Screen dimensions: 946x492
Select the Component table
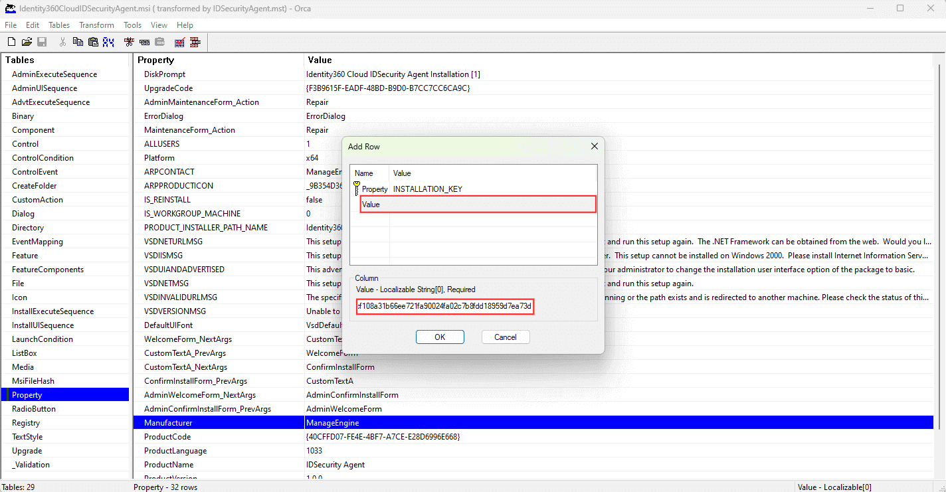click(x=33, y=130)
